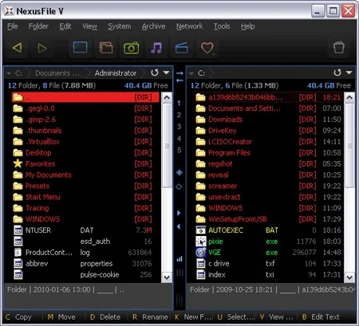This screenshot has width=359, height=326.
Task: Open the Edit menu
Action: tap(65, 26)
